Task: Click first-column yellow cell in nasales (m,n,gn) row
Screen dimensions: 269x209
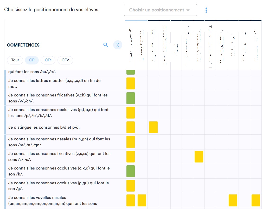Action: click(131, 142)
